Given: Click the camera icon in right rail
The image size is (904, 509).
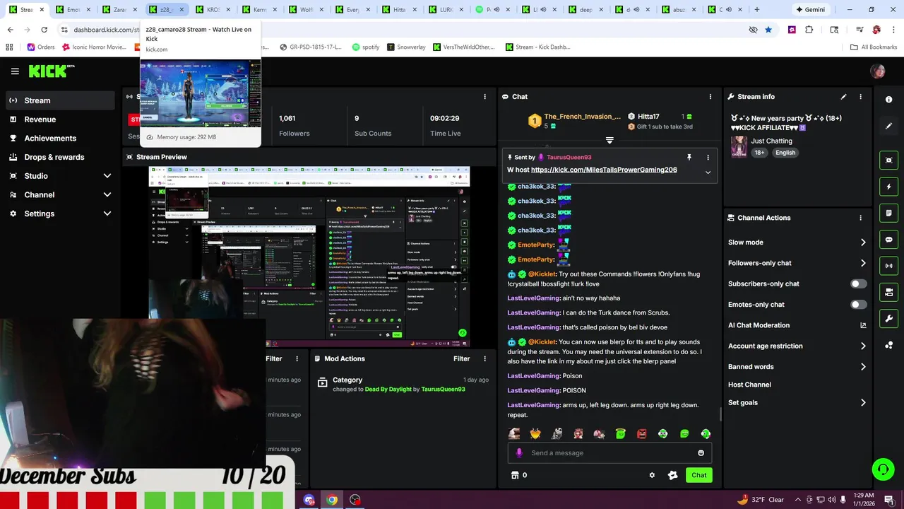Looking at the screenshot, I should pyautogui.click(x=888, y=292).
